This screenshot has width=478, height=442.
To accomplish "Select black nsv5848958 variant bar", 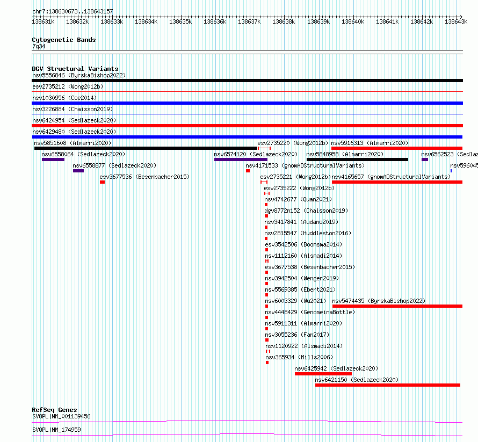I will (x=357, y=160).
